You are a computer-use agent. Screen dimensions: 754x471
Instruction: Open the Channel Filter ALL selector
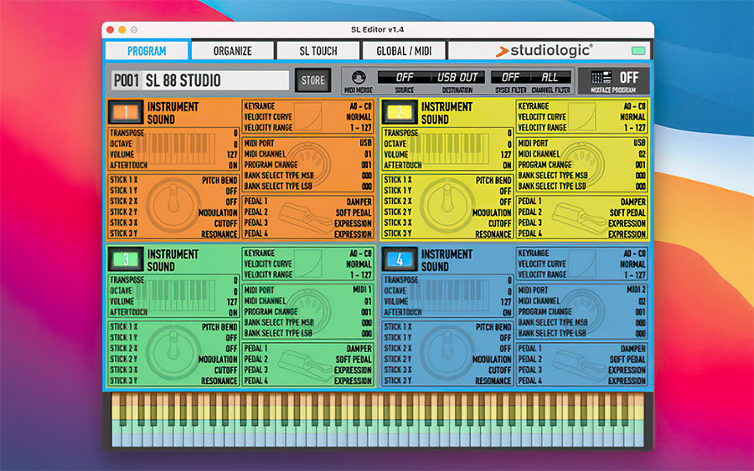550,77
